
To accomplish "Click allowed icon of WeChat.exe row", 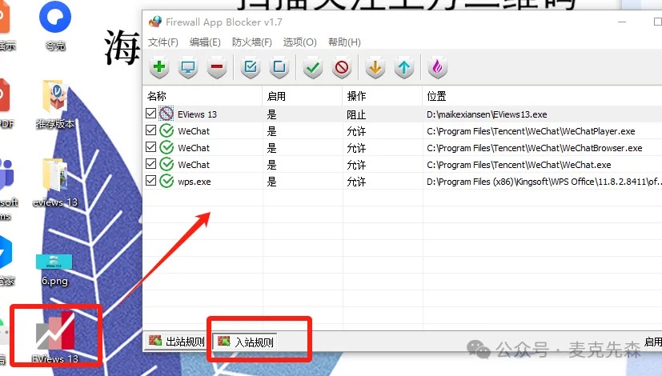I will [x=167, y=165].
